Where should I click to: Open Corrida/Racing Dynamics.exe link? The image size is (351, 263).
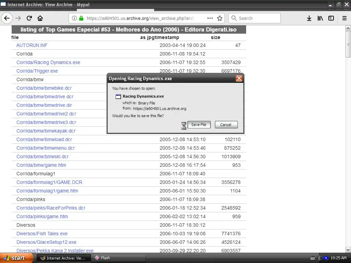click(x=48, y=62)
